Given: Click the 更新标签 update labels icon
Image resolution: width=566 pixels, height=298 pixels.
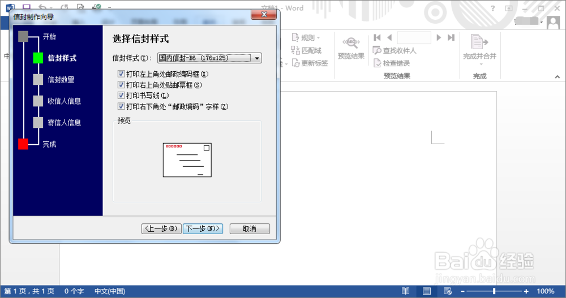Looking at the screenshot, I should tap(295, 63).
